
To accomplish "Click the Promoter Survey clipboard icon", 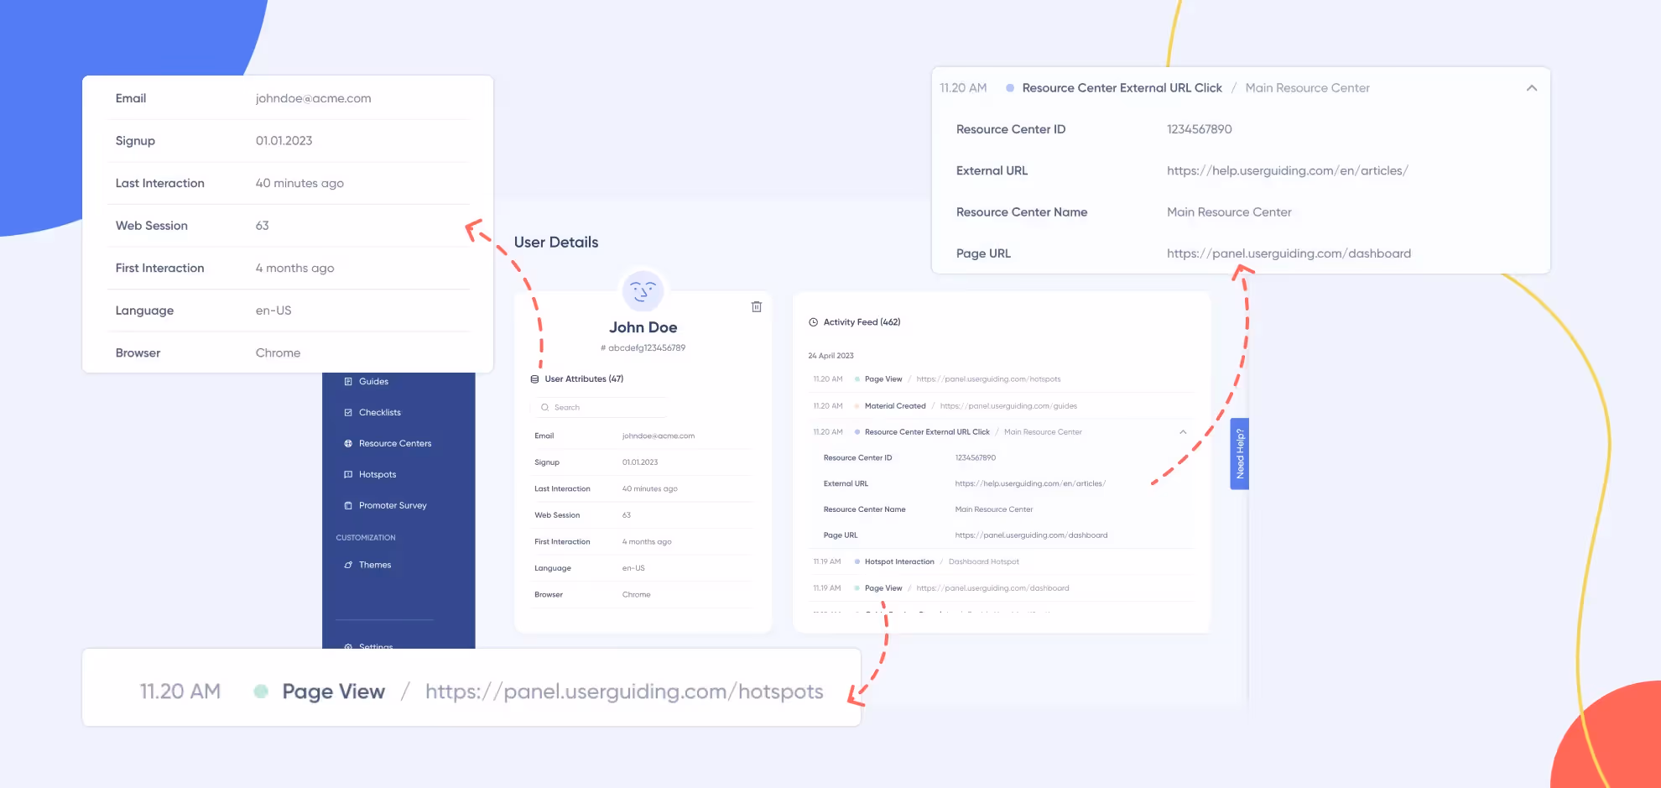I will coord(348,506).
